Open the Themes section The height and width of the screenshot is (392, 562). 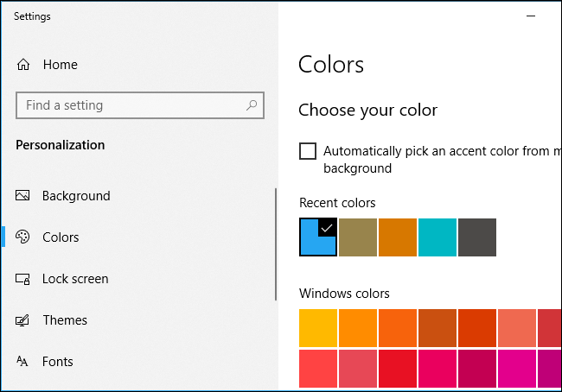pos(65,320)
